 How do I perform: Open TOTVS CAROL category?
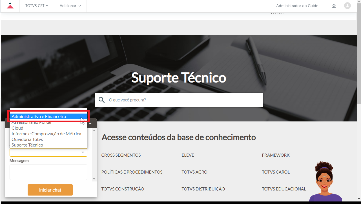(276, 172)
